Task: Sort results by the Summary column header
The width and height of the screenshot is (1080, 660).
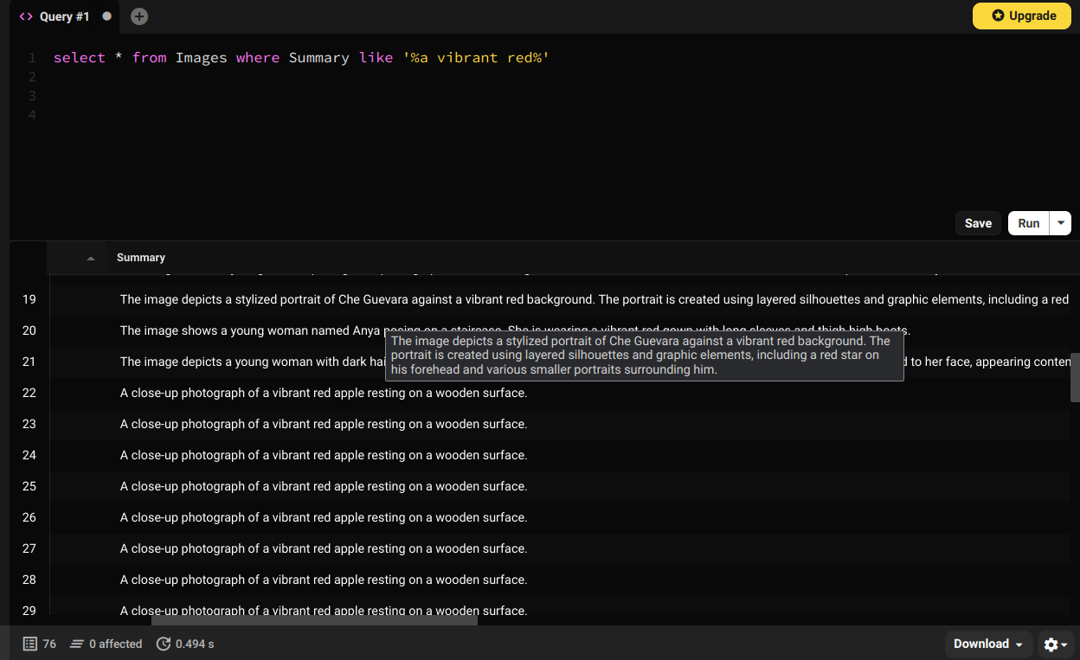Action: 141,258
